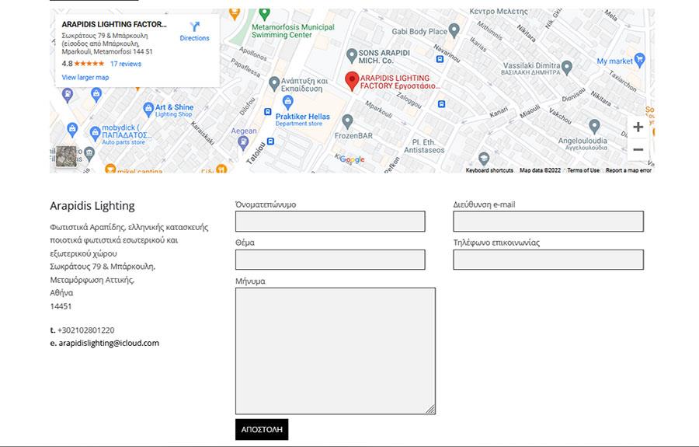Screen dimensions: 699x447
Task: Click the Angelouloudia map marker
Action: (594, 127)
